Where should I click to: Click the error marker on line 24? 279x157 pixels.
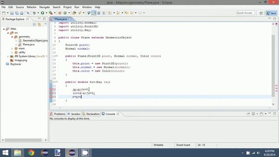pos(51,97)
